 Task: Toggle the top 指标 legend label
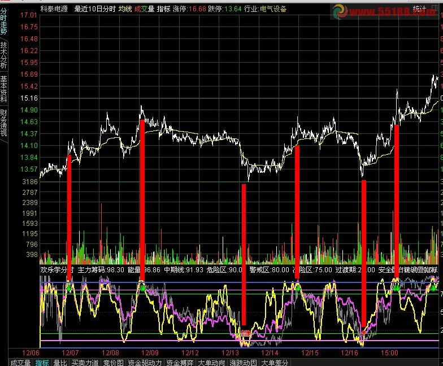coord(164,9)
